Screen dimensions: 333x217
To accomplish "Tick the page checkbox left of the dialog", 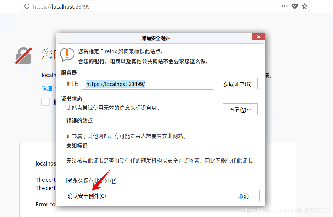I will pyautogui.click(x=45, y=102).
